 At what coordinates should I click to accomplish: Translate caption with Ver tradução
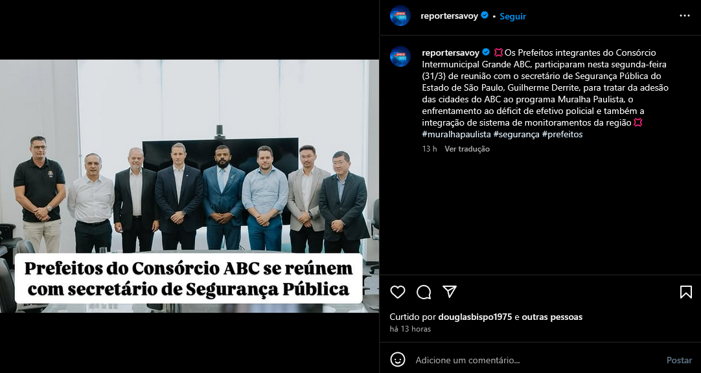point(466,149)
